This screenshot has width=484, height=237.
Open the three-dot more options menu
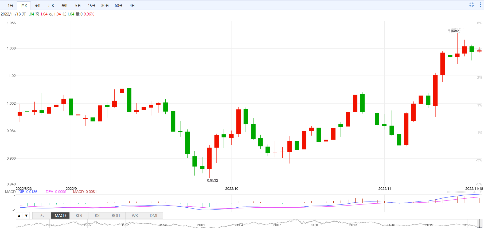[x=480, y=5]
